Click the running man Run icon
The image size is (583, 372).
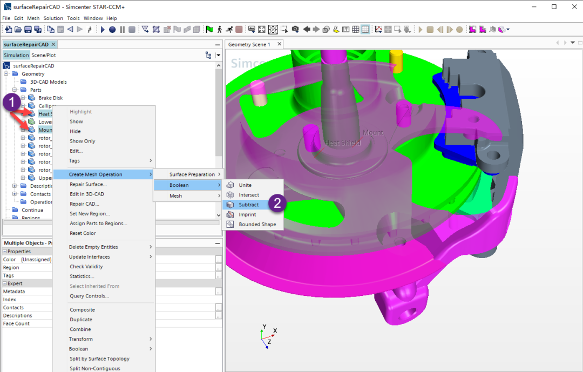pos(229,29)
